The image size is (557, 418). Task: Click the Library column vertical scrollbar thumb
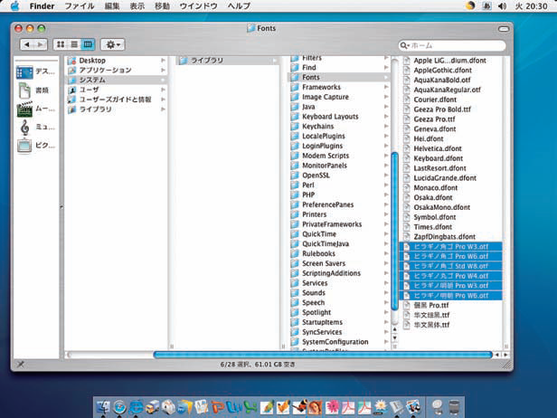[x=394, y=231]
